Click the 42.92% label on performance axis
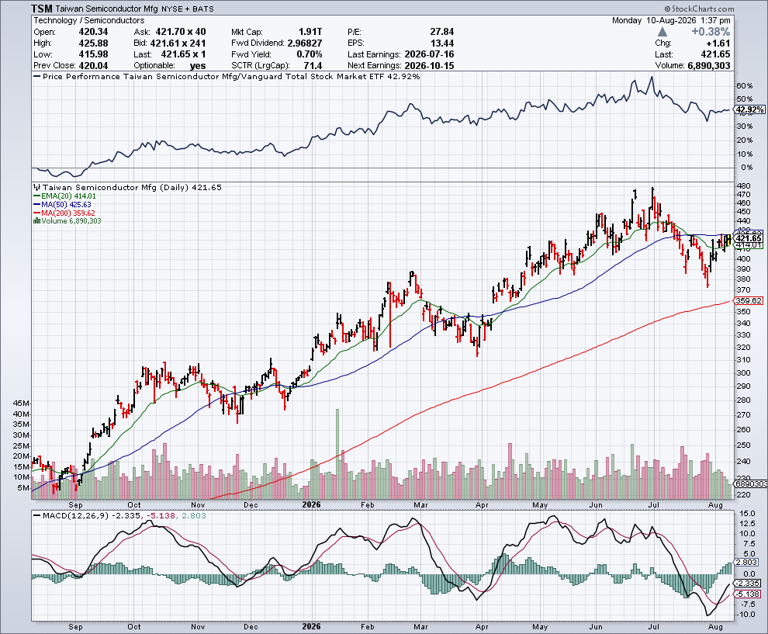The image size is (768, 634). click(x=750, y=109)
